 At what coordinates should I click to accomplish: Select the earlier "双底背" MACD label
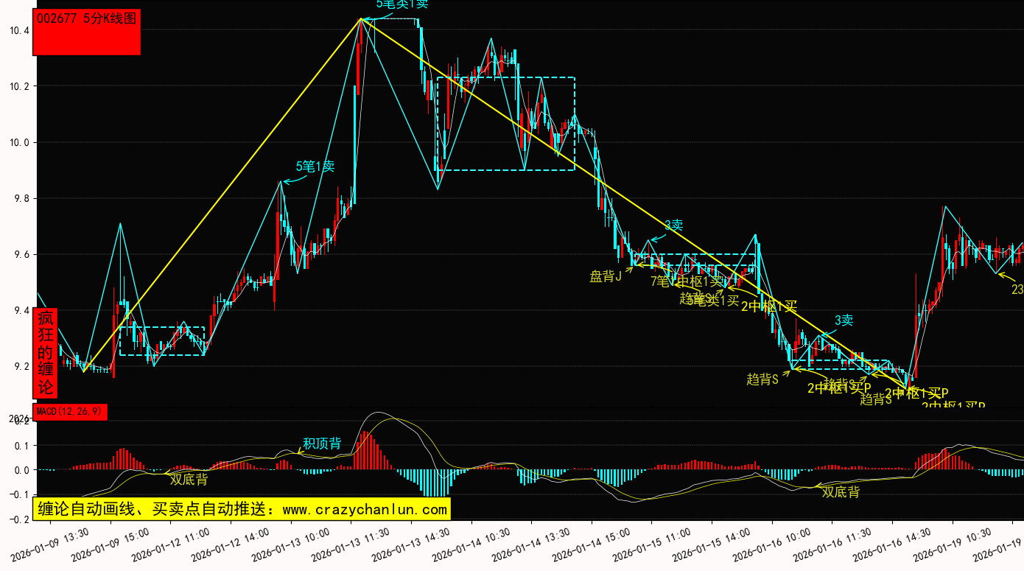[189, 479]
